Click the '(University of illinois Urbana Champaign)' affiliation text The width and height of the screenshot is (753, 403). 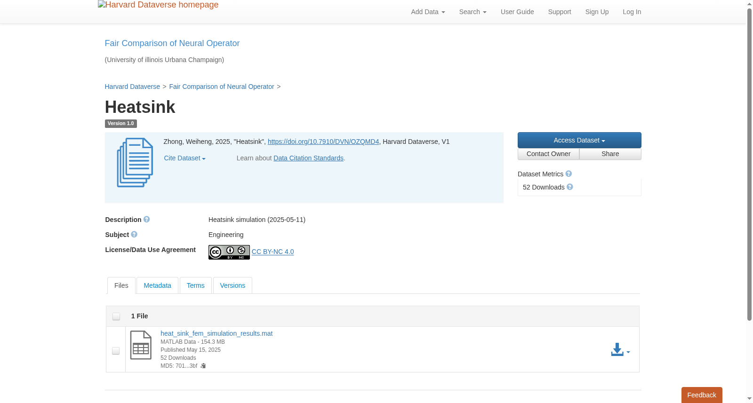click(x=164, y=60)
